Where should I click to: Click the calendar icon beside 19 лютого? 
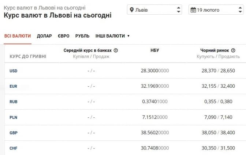(193, 10)
